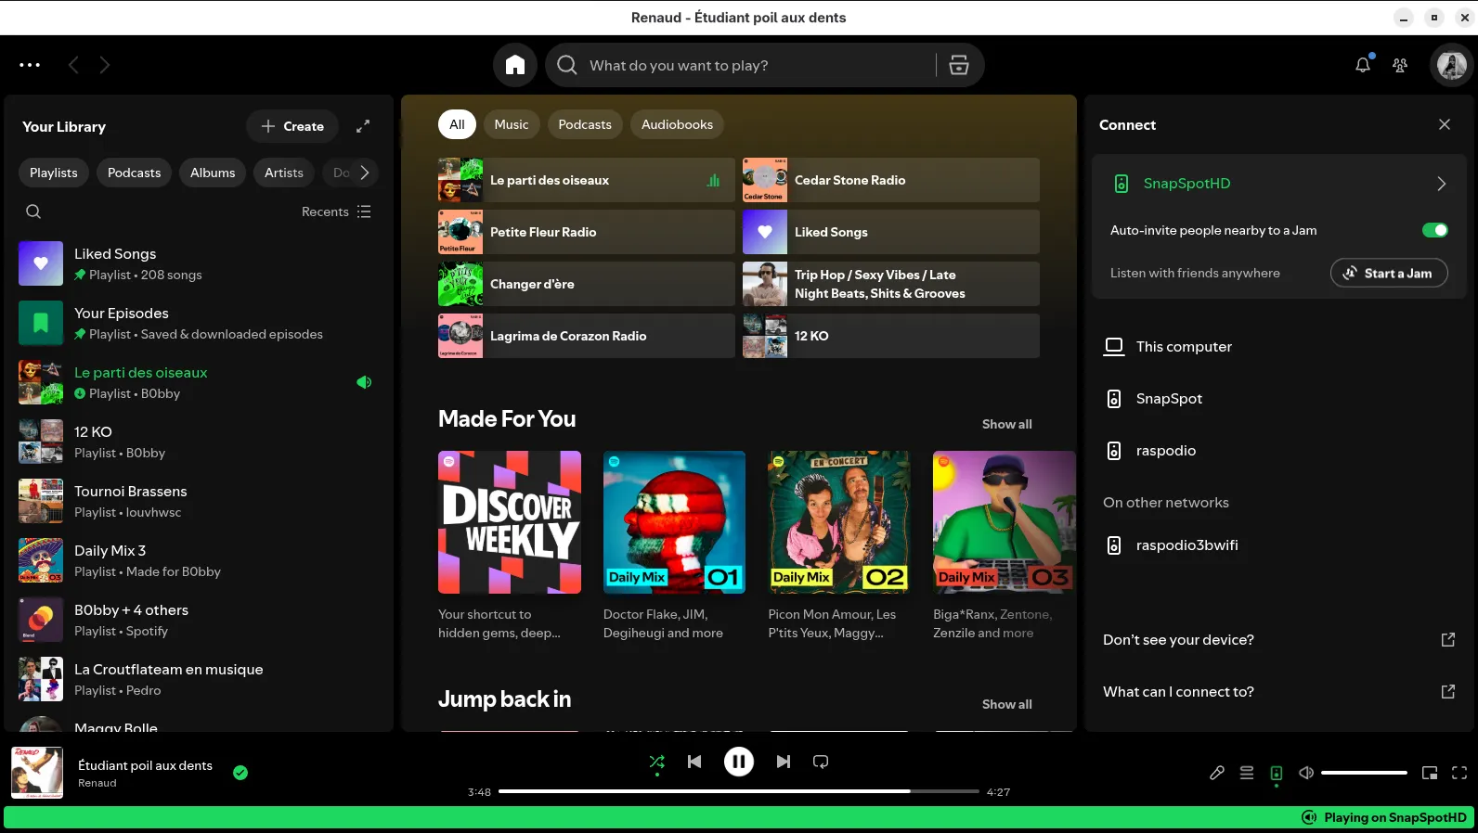Image resolution: width=1478 pixels, height=833 pixels.
Task: Open Lagrima de Corazon Radio tile
Action: click(x=587, y=336)
